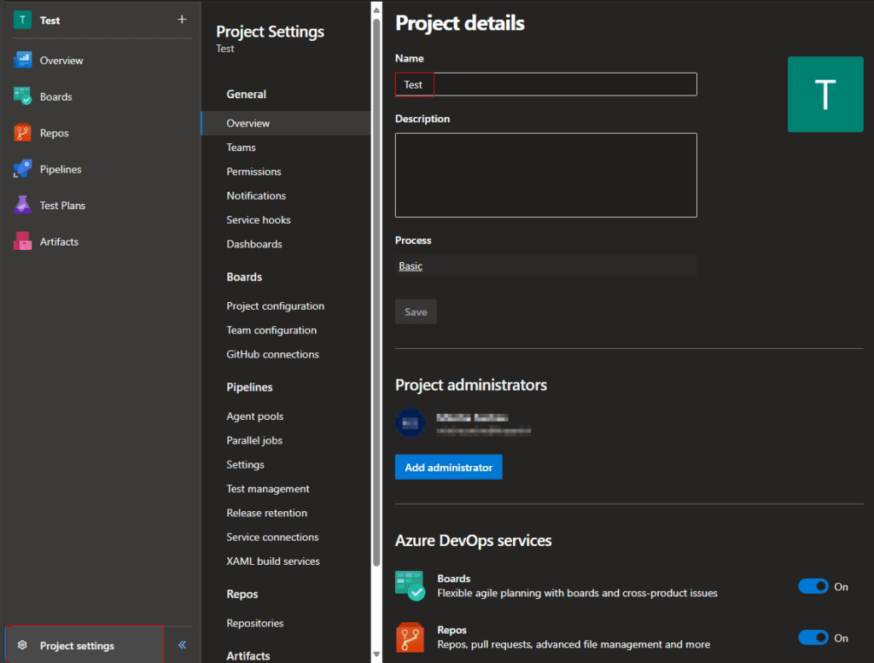Click the scrollbar down arrow in settings list
Viewport: 874px width, 663px height.
click(376, 655)
